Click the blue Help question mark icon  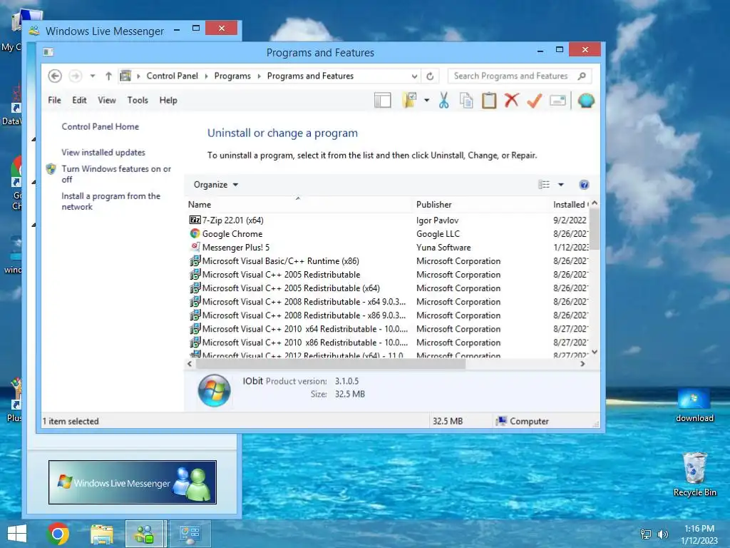pos(584,185)
